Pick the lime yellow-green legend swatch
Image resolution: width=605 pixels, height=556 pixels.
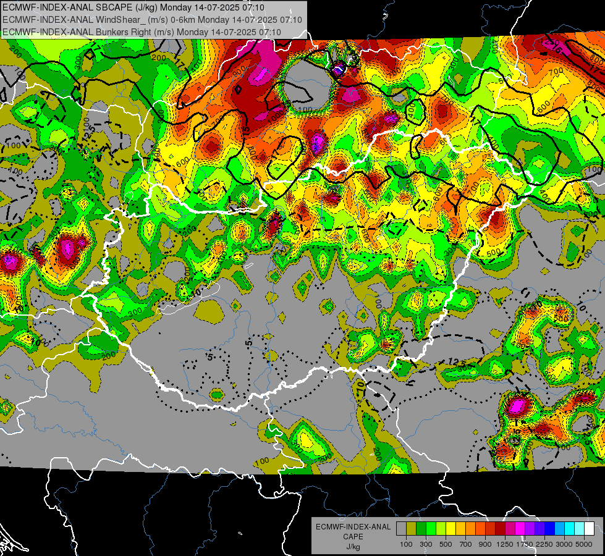point(441,529)
